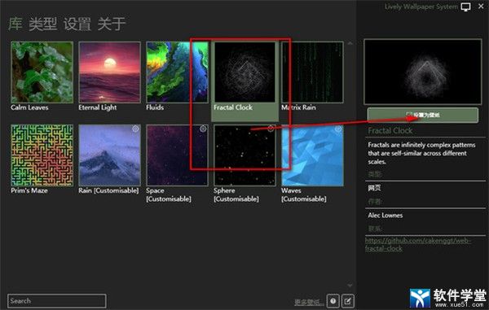Select the Calm Leaves wallpaper thumbnail

click(x=42, y=72)
